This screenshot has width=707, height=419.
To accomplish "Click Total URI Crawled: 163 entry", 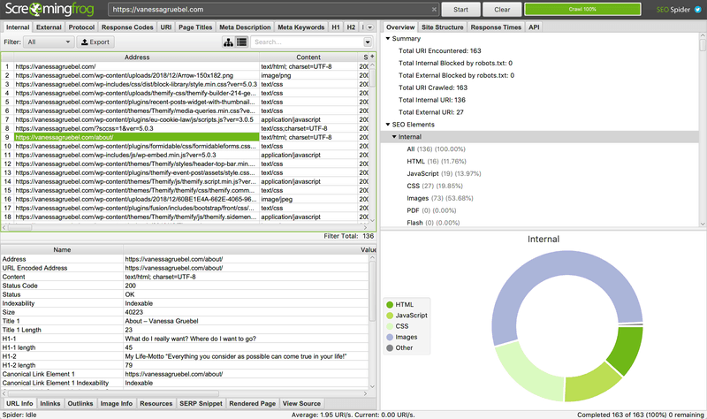I will (433, 88).
